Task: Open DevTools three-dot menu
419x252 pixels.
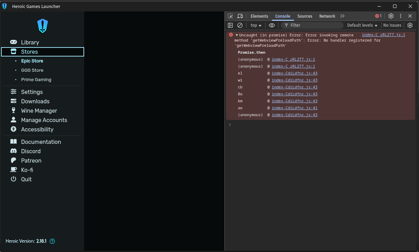Action: point(401,16)
